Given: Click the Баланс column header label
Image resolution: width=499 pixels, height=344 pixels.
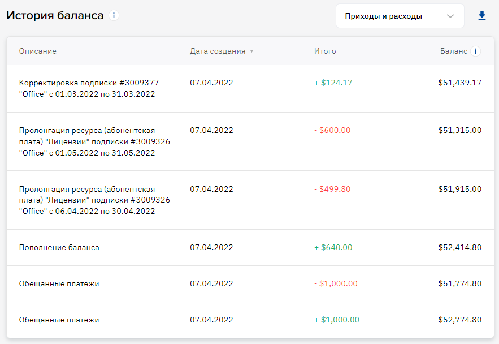Looking at the screenshot, I should pos(453,51).
